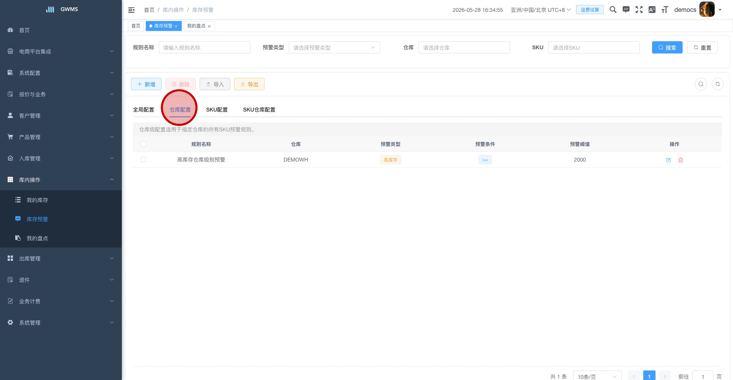
Task: Switch to the 仓库配置 tab
Action: (x=180, y=110)
